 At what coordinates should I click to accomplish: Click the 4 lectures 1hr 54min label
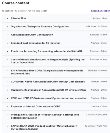pos(97,26)
